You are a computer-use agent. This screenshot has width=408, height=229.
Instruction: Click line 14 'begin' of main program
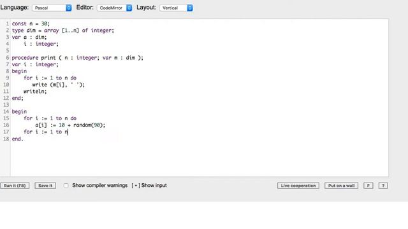coord(19,112)
